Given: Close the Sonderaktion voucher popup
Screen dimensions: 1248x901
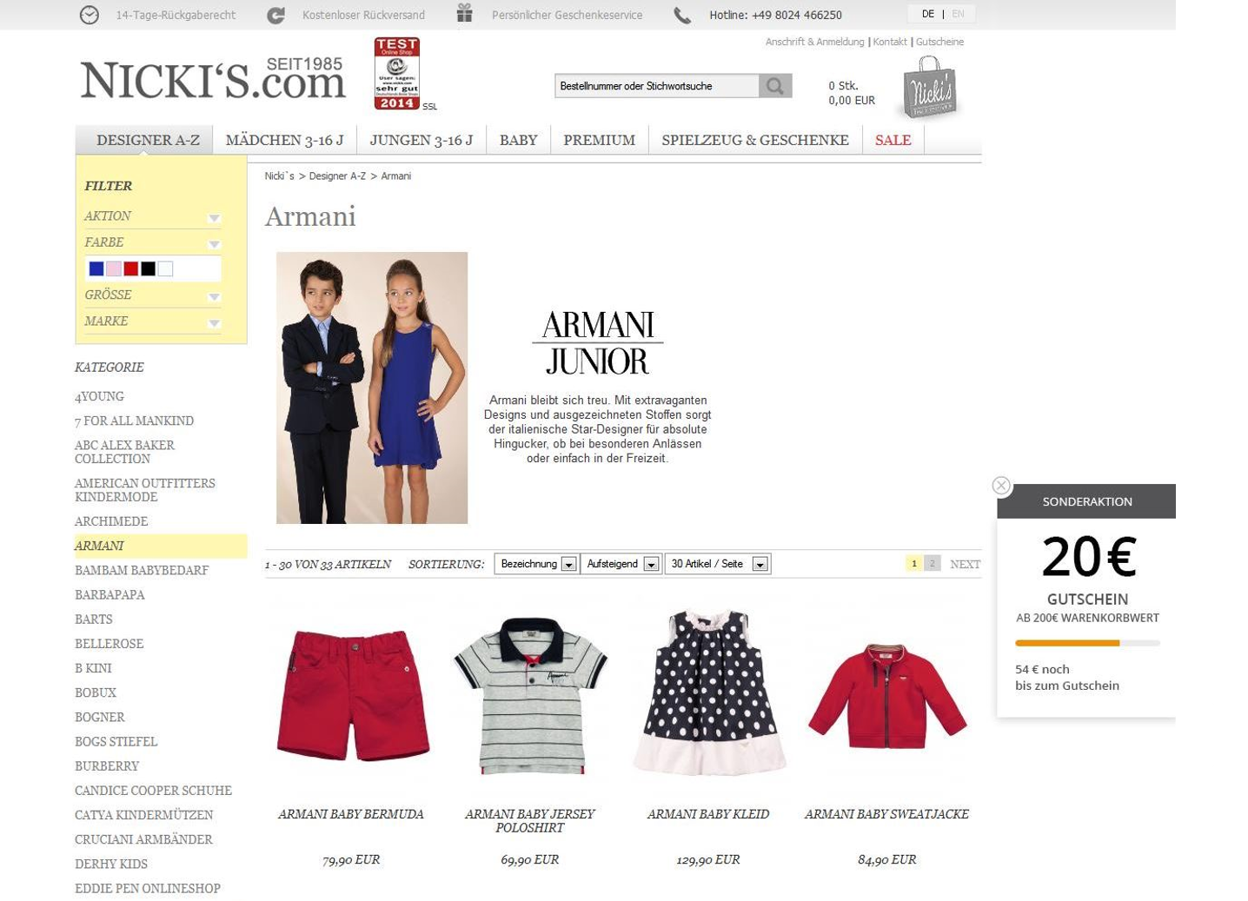Looking at the screenshot, I should coord(1001,486).
